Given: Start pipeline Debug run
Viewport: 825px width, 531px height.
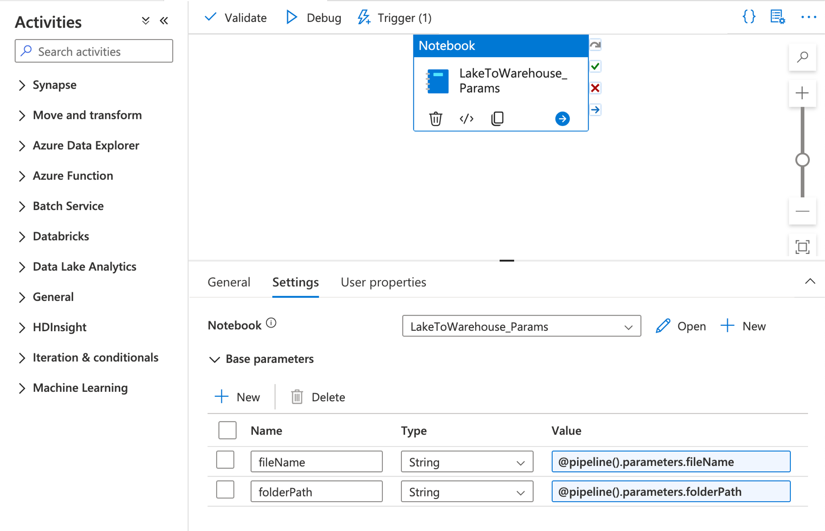Looking at the screenshot, I should click(x=313, y=18).
